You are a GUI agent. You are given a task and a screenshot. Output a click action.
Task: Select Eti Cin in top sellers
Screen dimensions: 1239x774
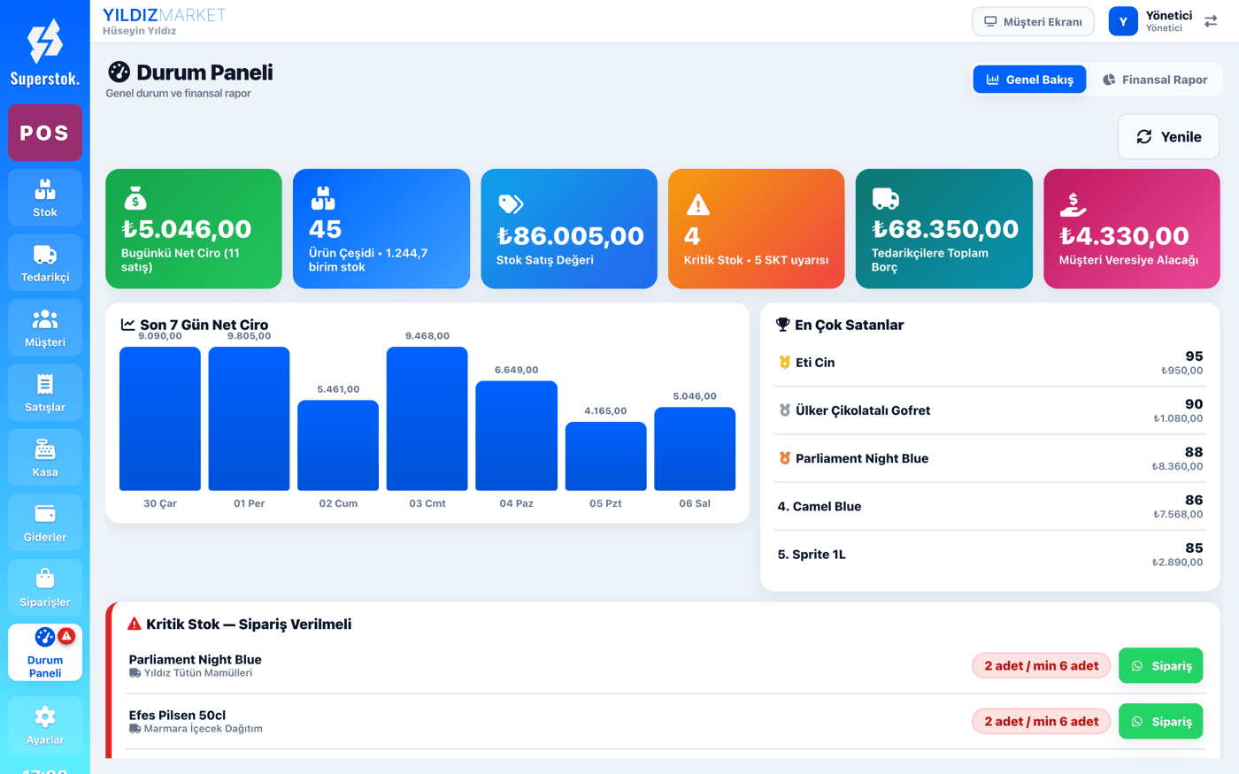coord(989,363)
